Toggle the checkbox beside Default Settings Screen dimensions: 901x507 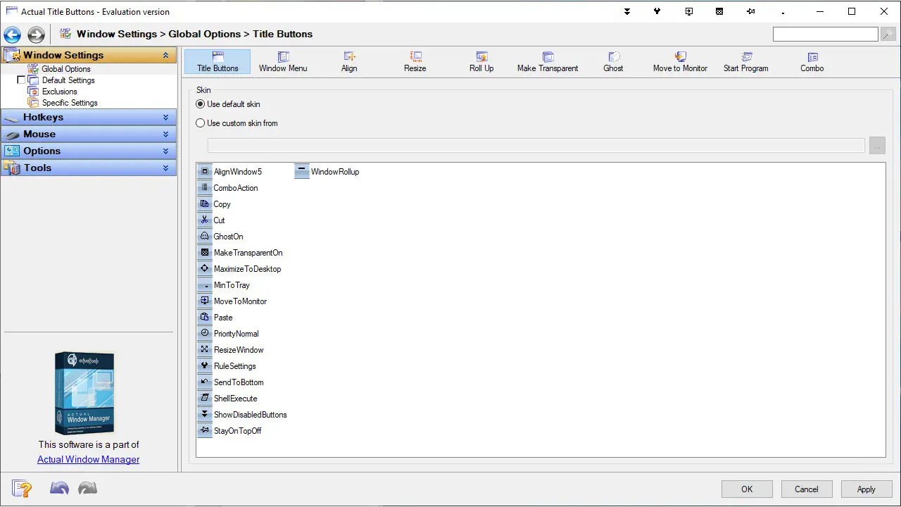(21, 80)
